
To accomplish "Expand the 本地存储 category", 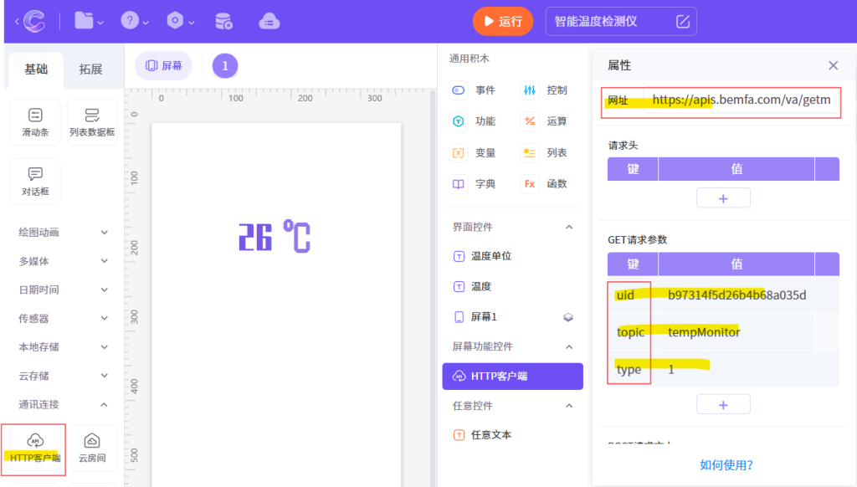I will pyautogui.click(x=63, y=347).
